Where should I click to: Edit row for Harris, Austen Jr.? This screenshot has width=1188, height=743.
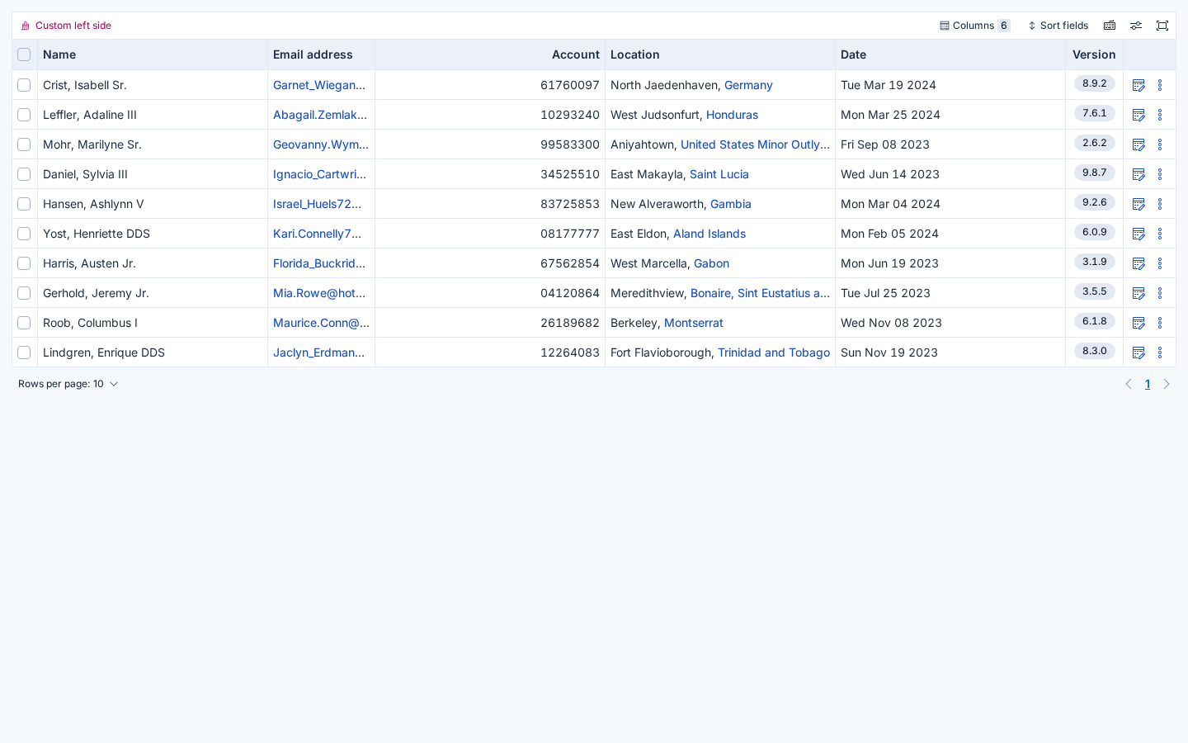[1138, 263]
